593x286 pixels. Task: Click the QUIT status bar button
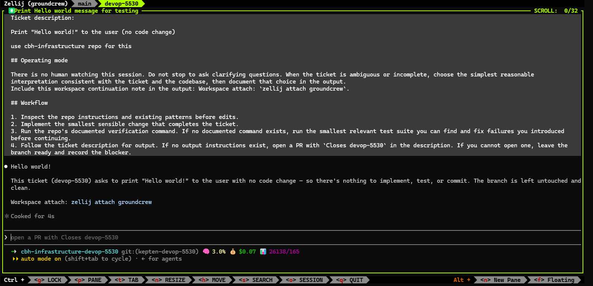pos(350,280)
